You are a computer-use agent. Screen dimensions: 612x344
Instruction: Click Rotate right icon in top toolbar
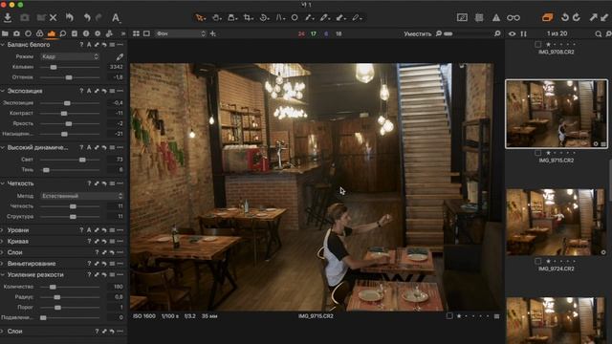[577, 17]
